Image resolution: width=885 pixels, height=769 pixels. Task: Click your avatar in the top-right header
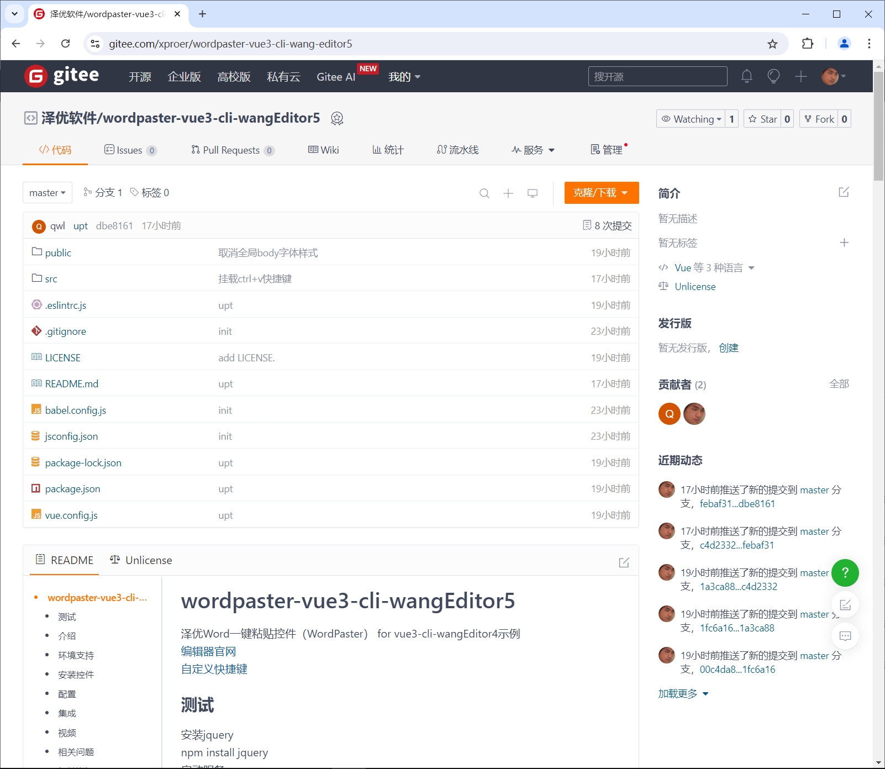[830, 76]
